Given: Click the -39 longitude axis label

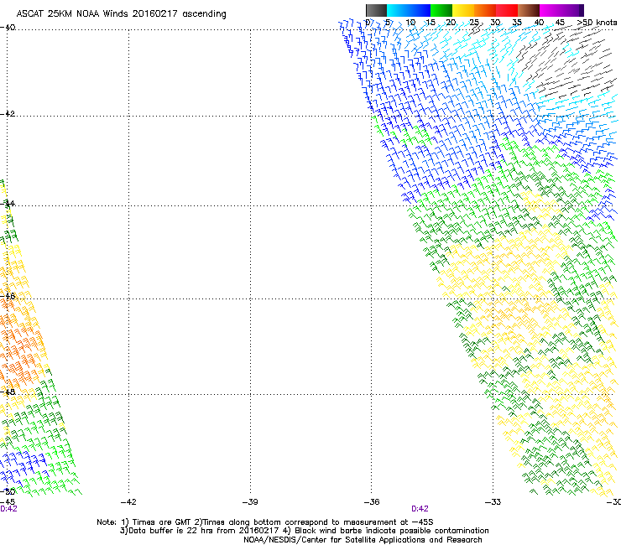Looking at the screenshot, I should pyautogui.click(x=250, y=502).
